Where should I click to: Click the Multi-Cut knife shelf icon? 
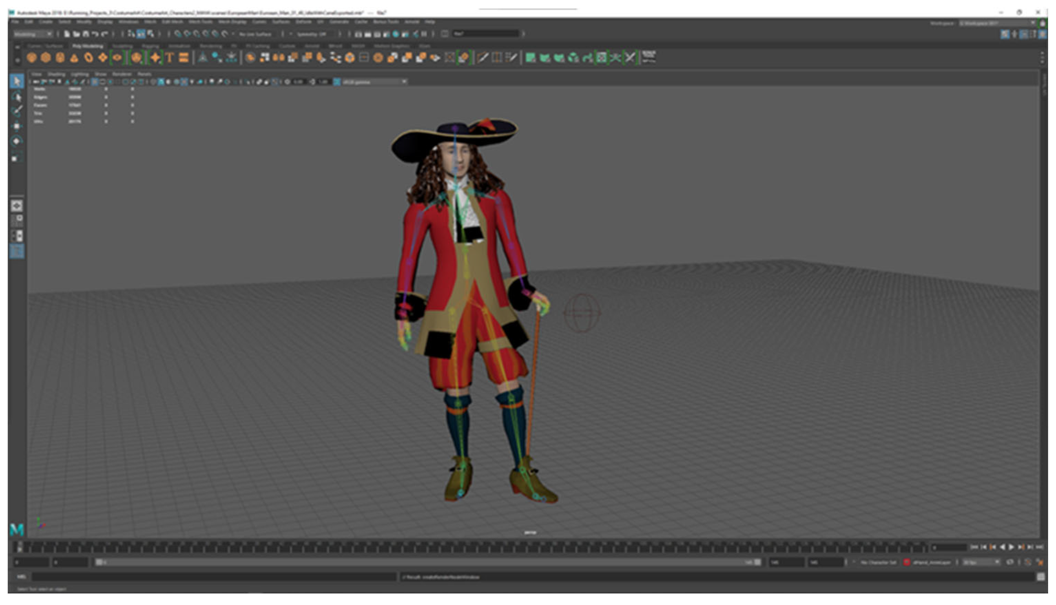(483, 58)
